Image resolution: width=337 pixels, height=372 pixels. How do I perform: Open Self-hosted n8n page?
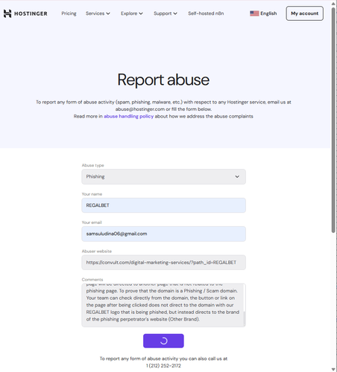point(206,13)
